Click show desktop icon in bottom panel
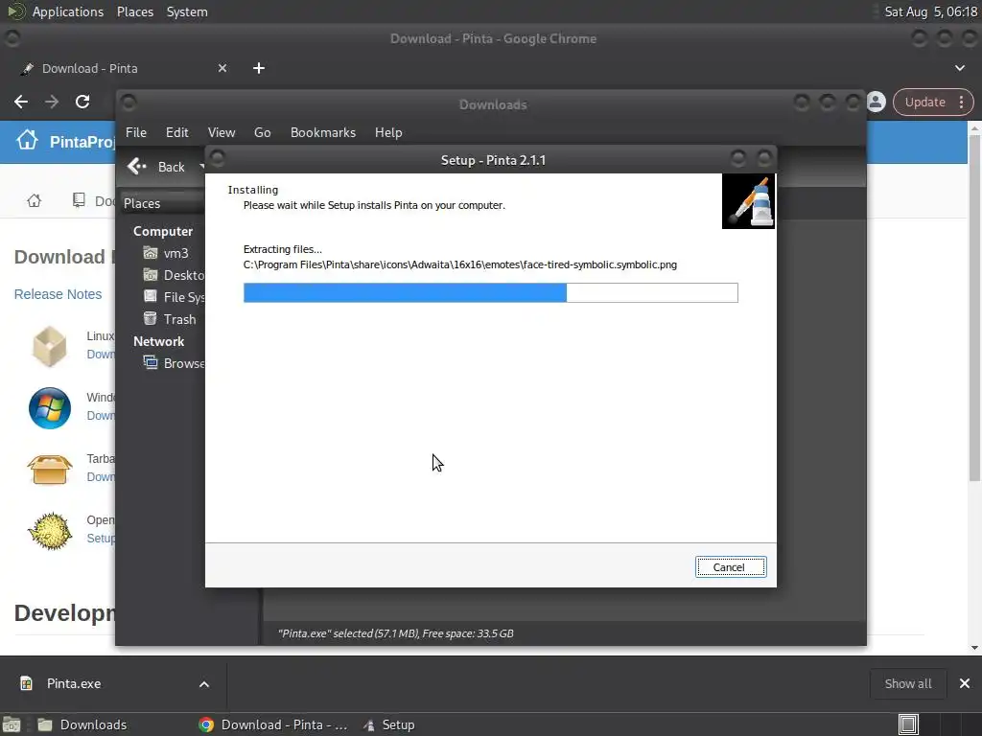Screen dimensions: 982x736 [x=12, y=724]
